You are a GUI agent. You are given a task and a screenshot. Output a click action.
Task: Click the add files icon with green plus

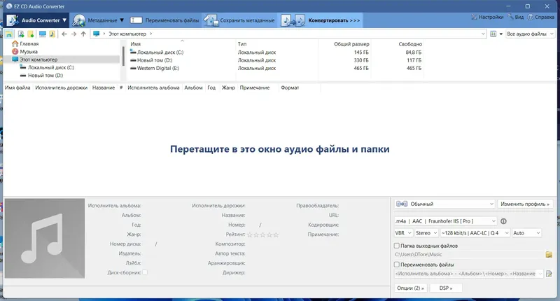21,34
